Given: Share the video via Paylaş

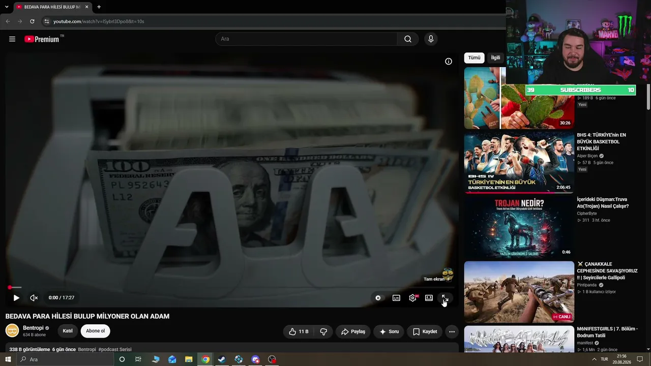Looking at the screenshot, I should [x=353, y=331].
